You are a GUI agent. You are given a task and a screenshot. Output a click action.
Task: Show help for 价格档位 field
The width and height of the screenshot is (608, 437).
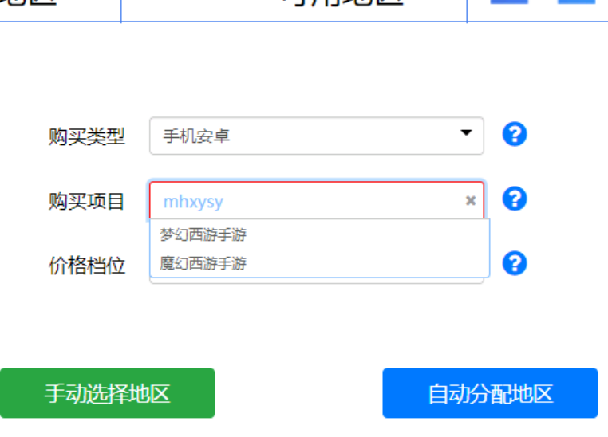(515, 262)
